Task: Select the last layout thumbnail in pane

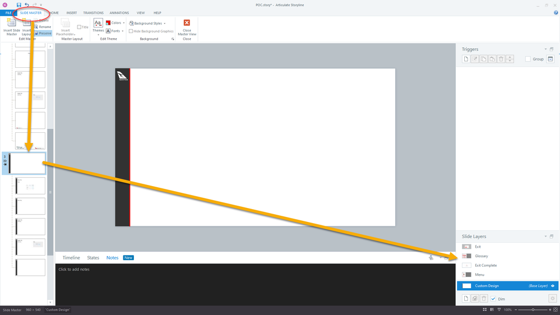Action: (x=30, y=267)
